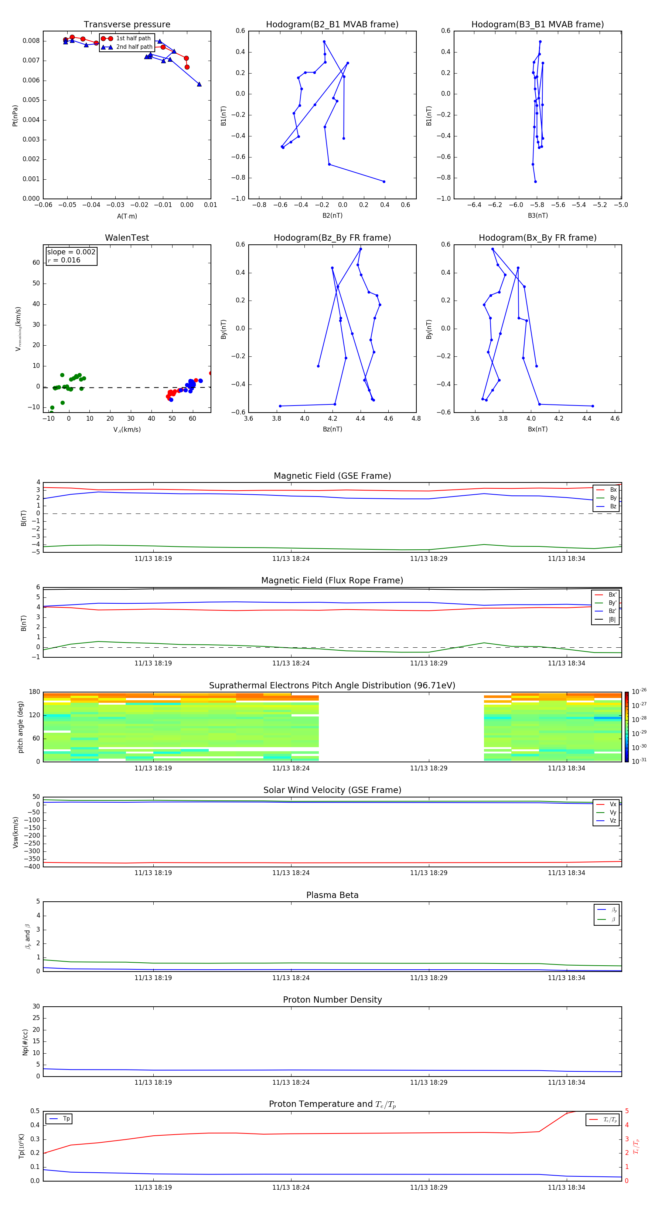Click the green beta curve in Plasma Beta

pos(332,963)
